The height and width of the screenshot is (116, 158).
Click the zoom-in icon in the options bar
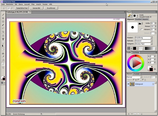[x=9, y=8]
